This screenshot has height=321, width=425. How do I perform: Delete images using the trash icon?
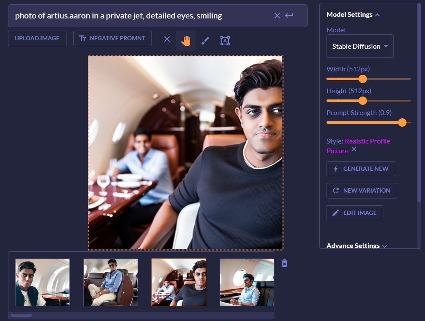pos(284,263)
